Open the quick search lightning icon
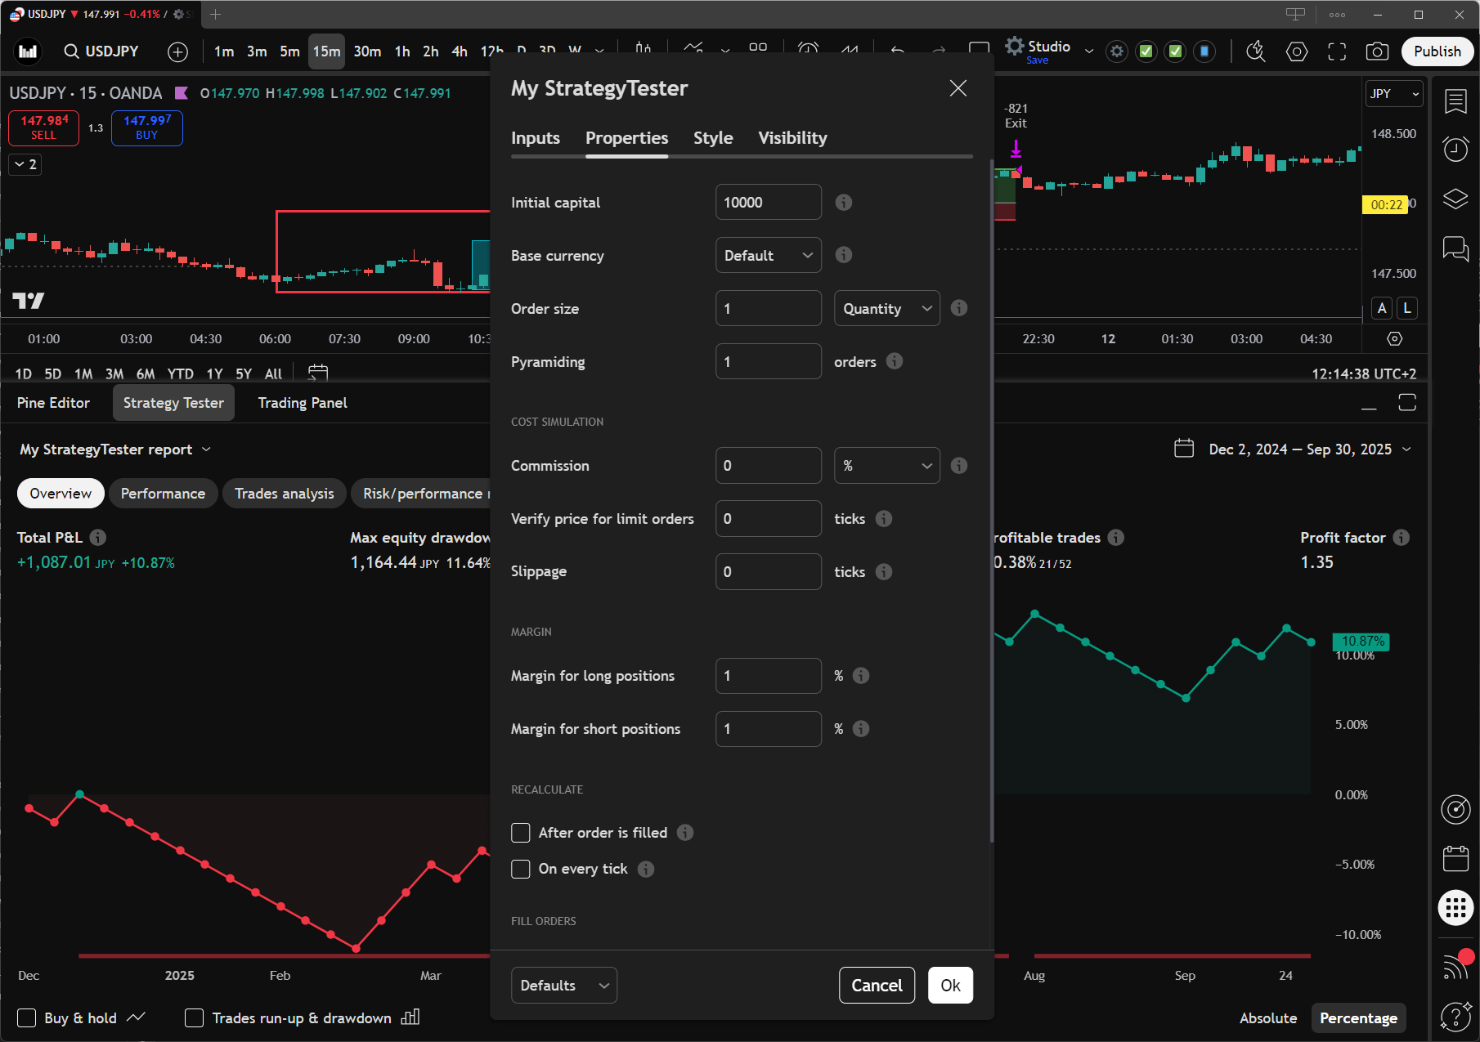The width and height of the screenshot is (1480, 1042). tap(1255, 51)
